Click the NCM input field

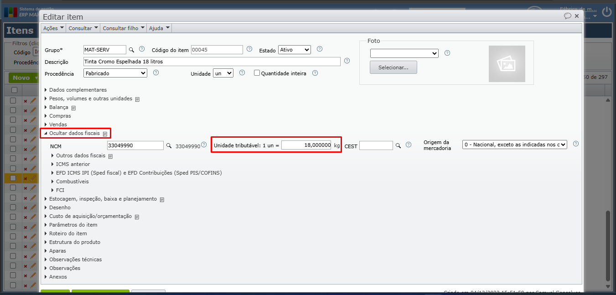point(135,145)
